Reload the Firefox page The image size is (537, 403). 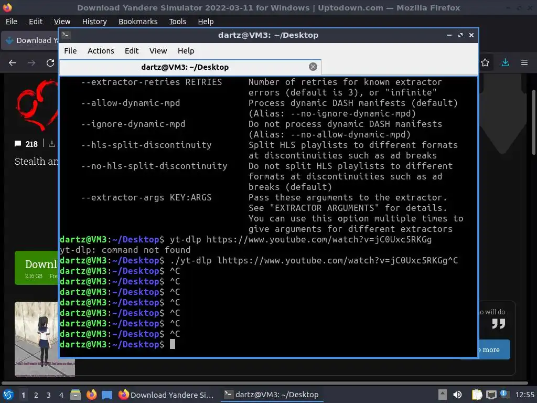click(x=50, y=63)
